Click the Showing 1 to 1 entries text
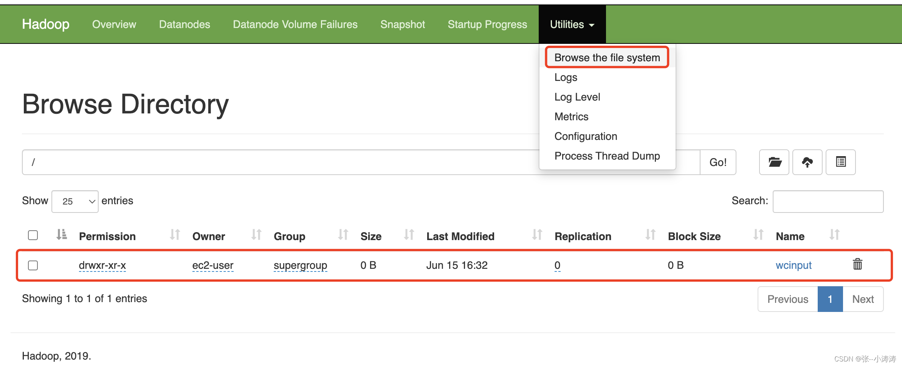The width and height of the screenshot is (902, 366). pyautogui.click(x=84, y=298)
